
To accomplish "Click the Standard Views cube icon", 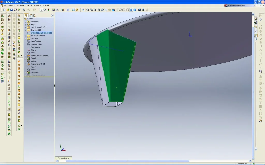I will click(113, 10).
